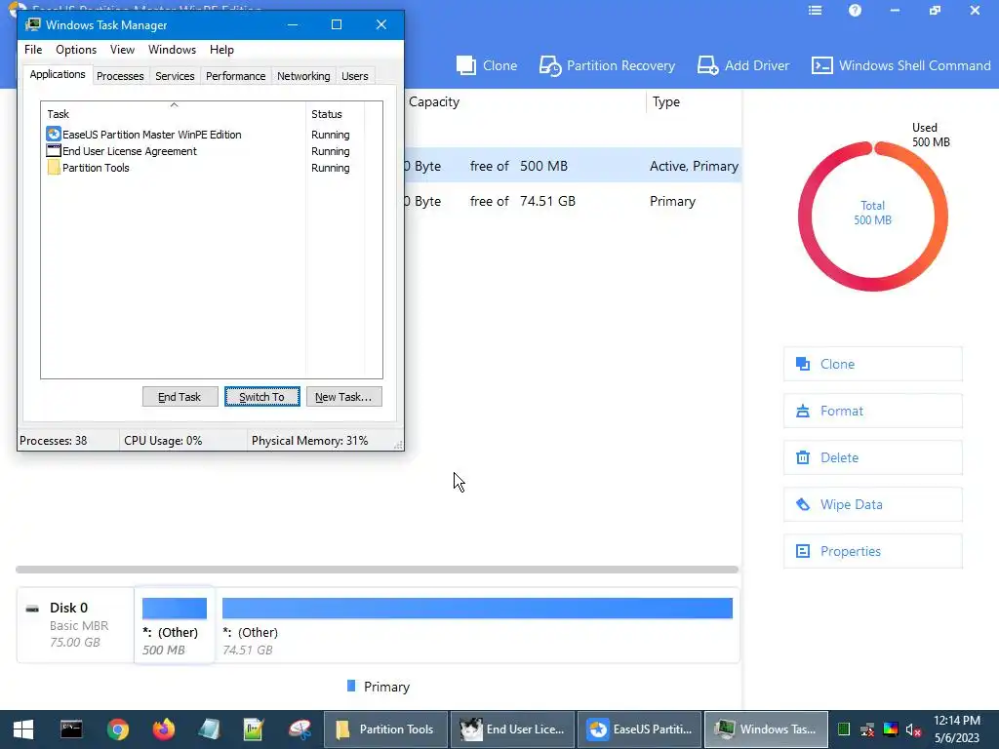Select the 74.51 GB Primary partition row
The image size is (999, 749).
[x=572, y=201]
